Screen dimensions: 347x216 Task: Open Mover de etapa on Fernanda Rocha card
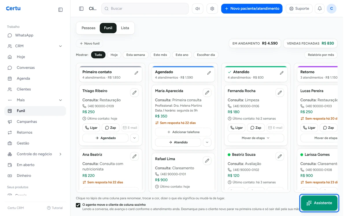(256, 138)
